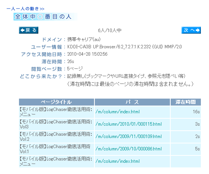Screen dimensions: 209x174
Task: Click the 閲覧ページ数 label
Action: click(47, 69)
